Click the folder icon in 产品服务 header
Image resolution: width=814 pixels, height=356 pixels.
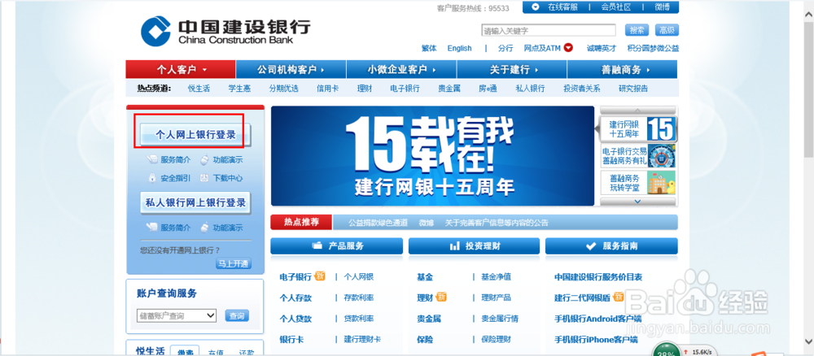point(316,246)
